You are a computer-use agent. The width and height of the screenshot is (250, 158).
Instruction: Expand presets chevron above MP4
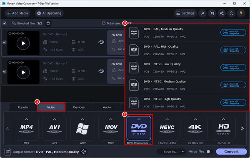pos(26,119)
